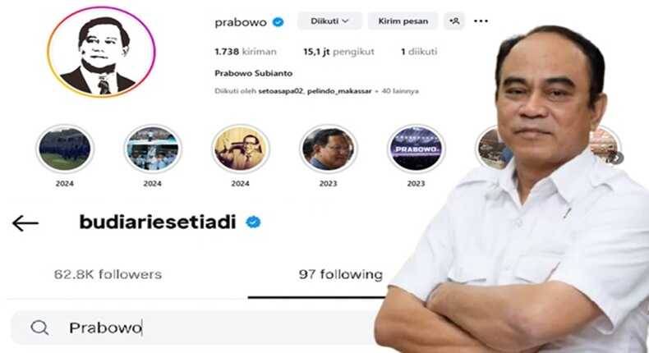Open the sepia portrait 2024 highlight

click(x=241, y=149)
